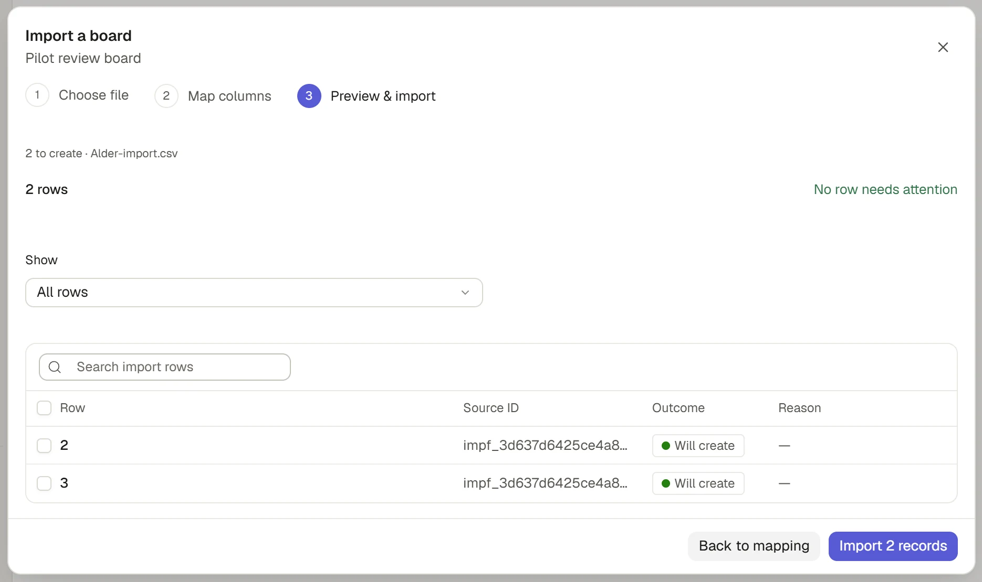Image resolution: width=982 pixels, height=582 pixels.
Task: Click the Reason dash in row 2
Action: click(x=784, y=446)
